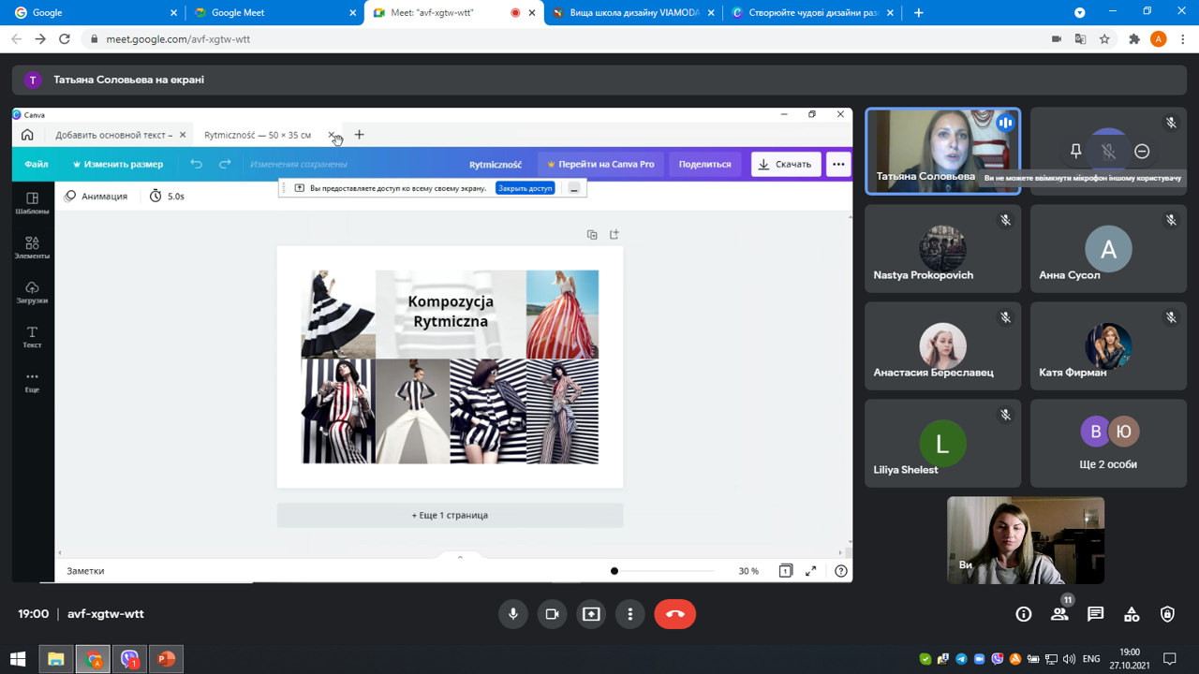
Task: Select Катя Фирман participant tile
Action: pos(1108,345)
